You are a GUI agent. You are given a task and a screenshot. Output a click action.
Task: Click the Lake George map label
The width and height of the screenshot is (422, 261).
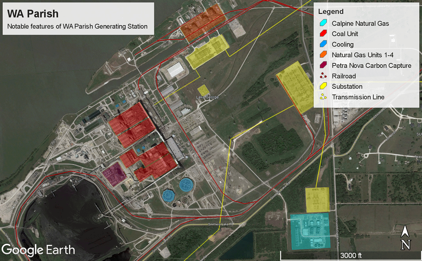(207, 97)
